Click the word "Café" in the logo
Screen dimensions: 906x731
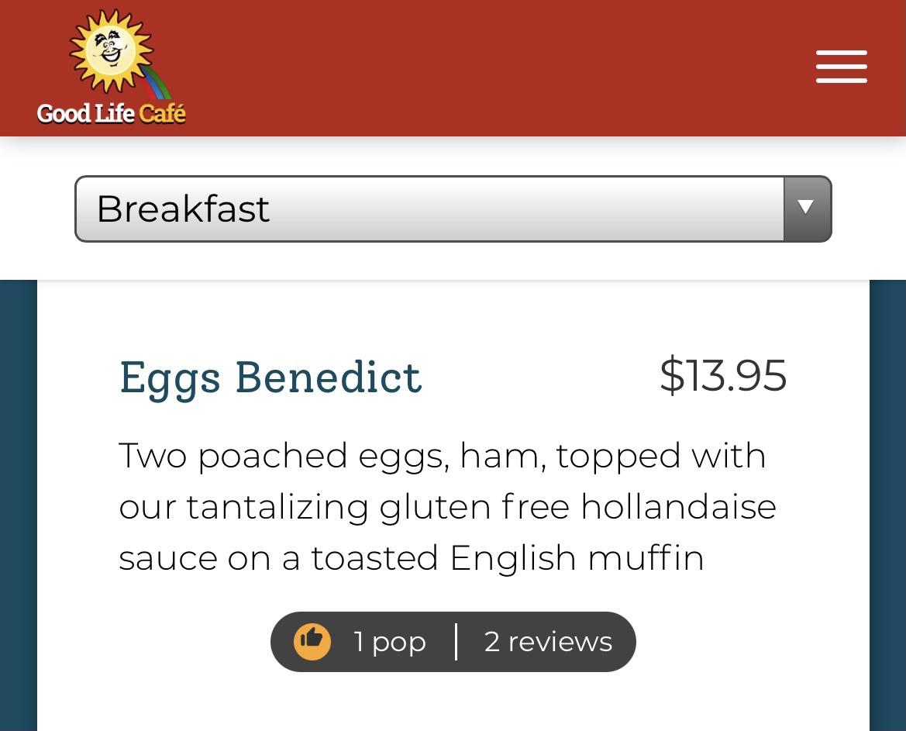tap(162, 113)
